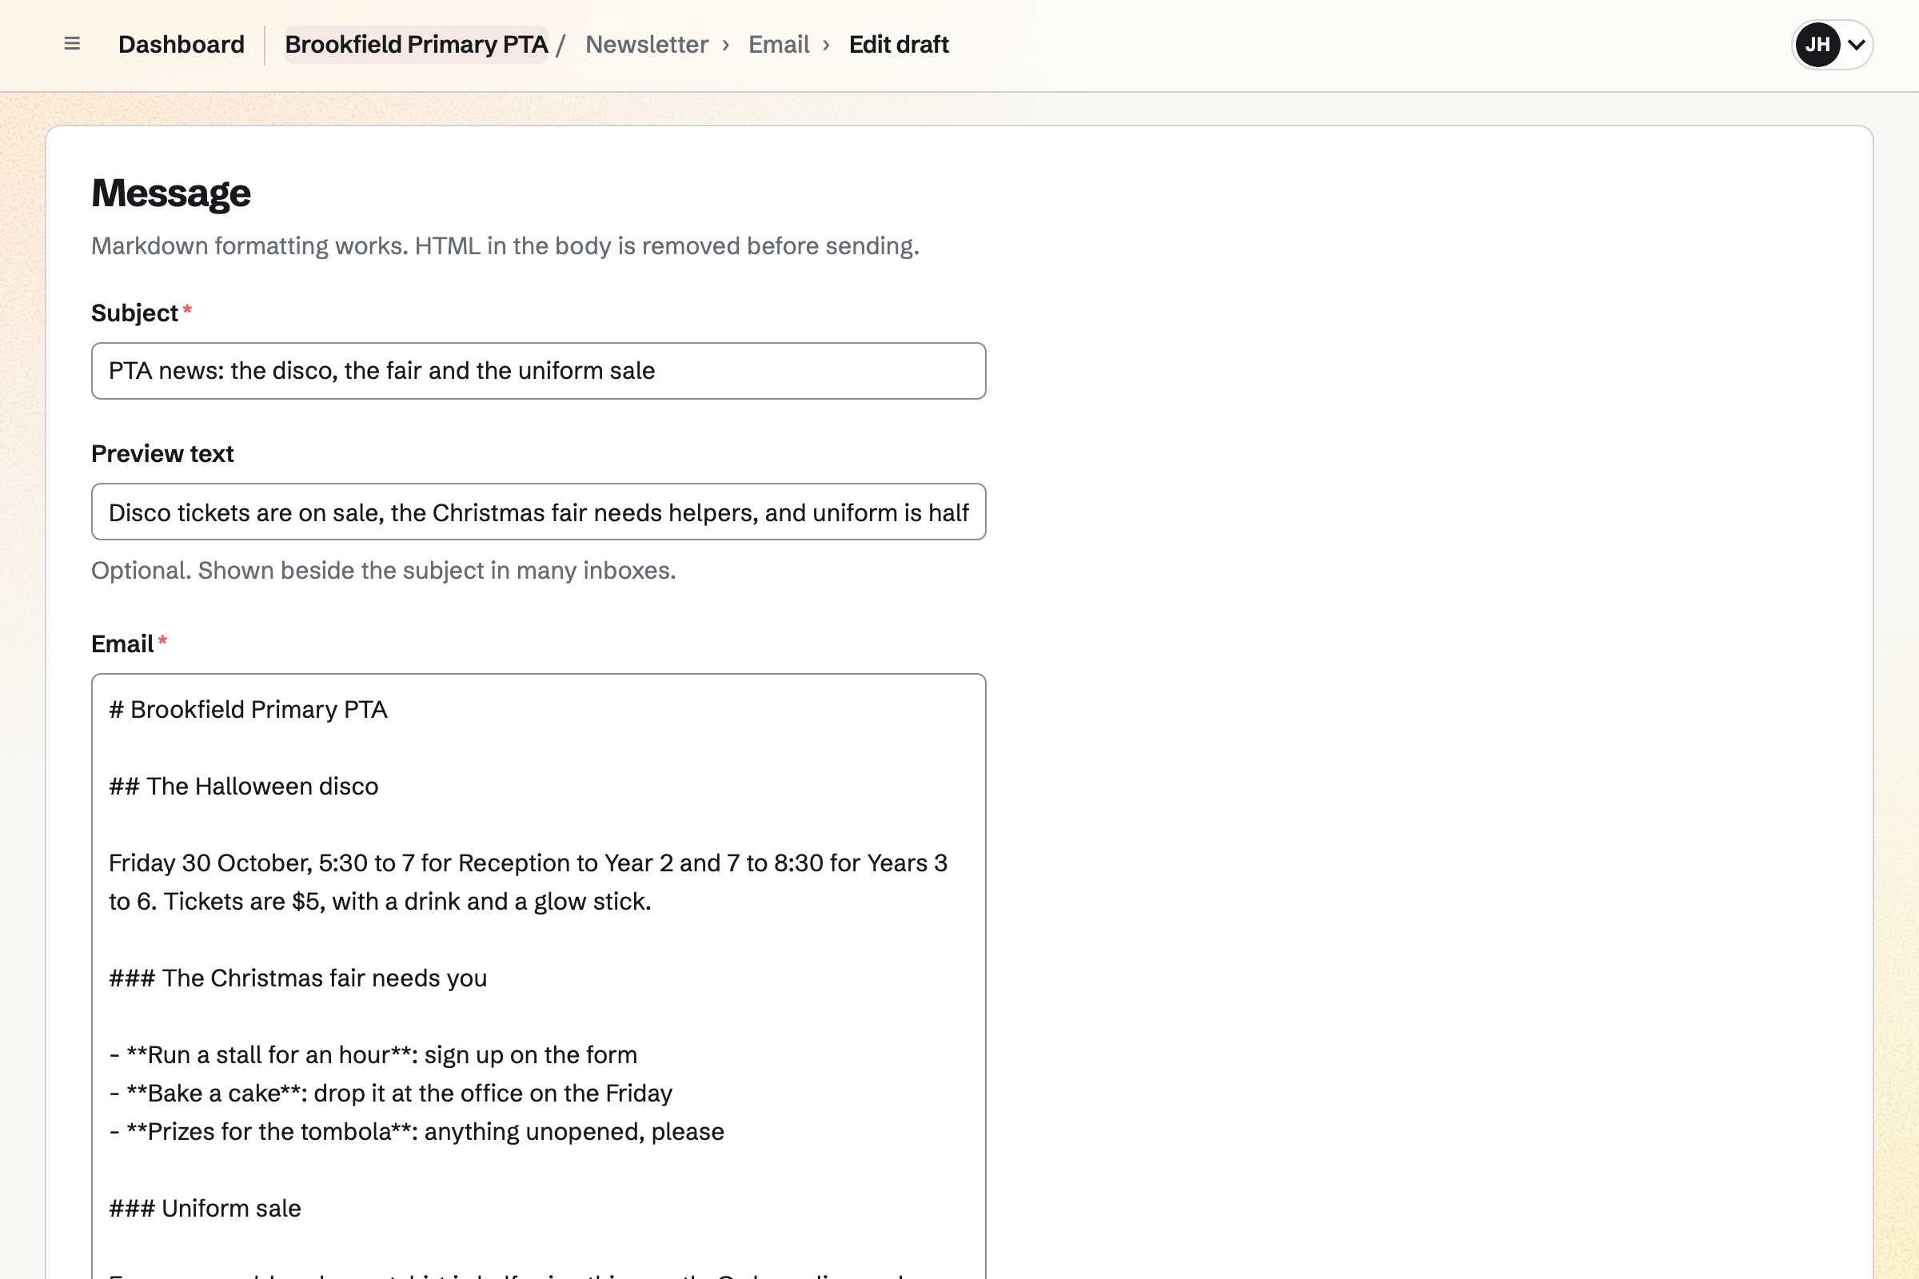Open the Brookfield Primary PTA workspace
This screenshot has width=1919, height=1279.
coord(416,44)
